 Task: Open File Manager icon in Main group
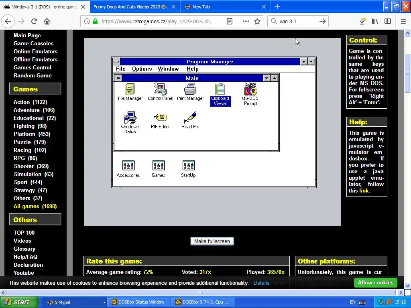click(130, 92)
